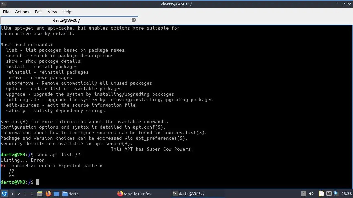
Task: Open the File menu
Action: pos(6,12)
